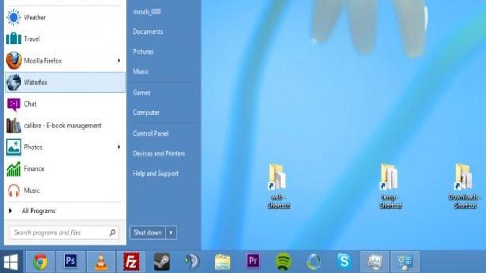Open the speaker audio app on taskbar
486x273 pixels.
pos(192,262)
